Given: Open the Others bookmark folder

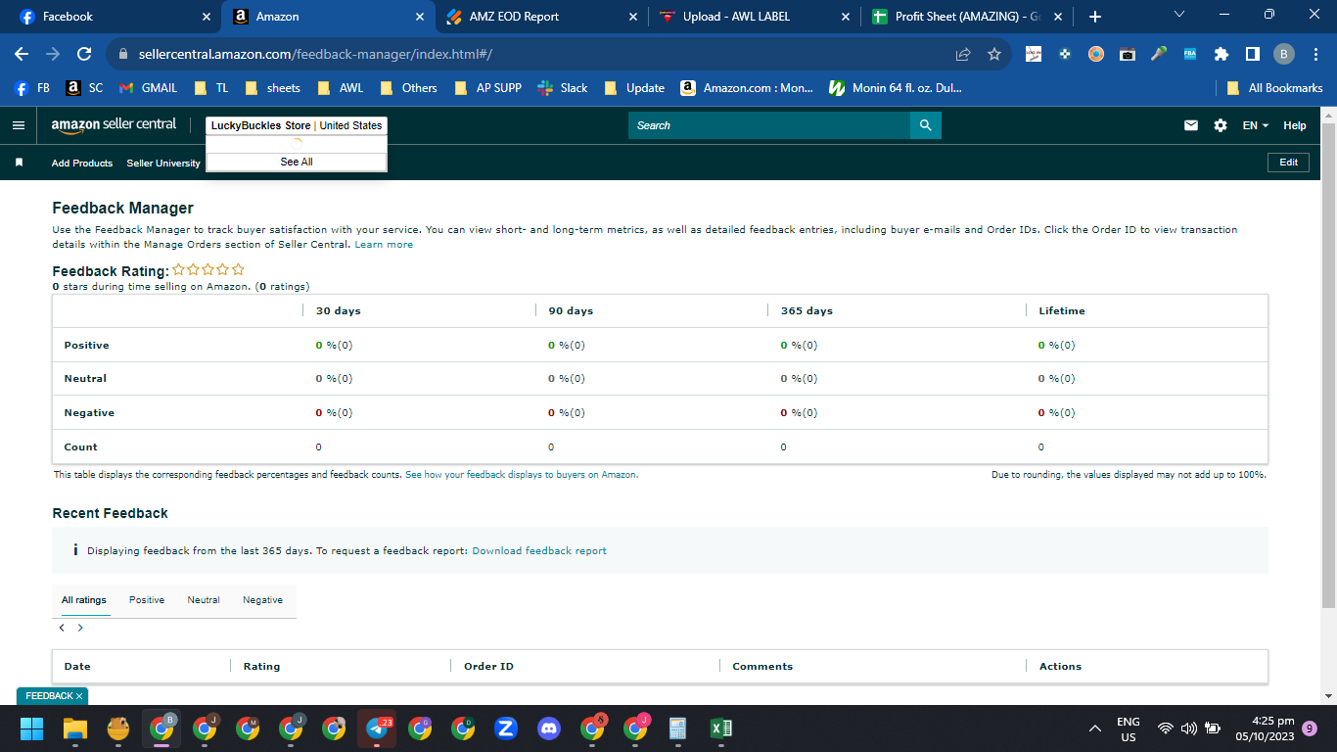Looking at the screenshot, I should pos(410,87).
